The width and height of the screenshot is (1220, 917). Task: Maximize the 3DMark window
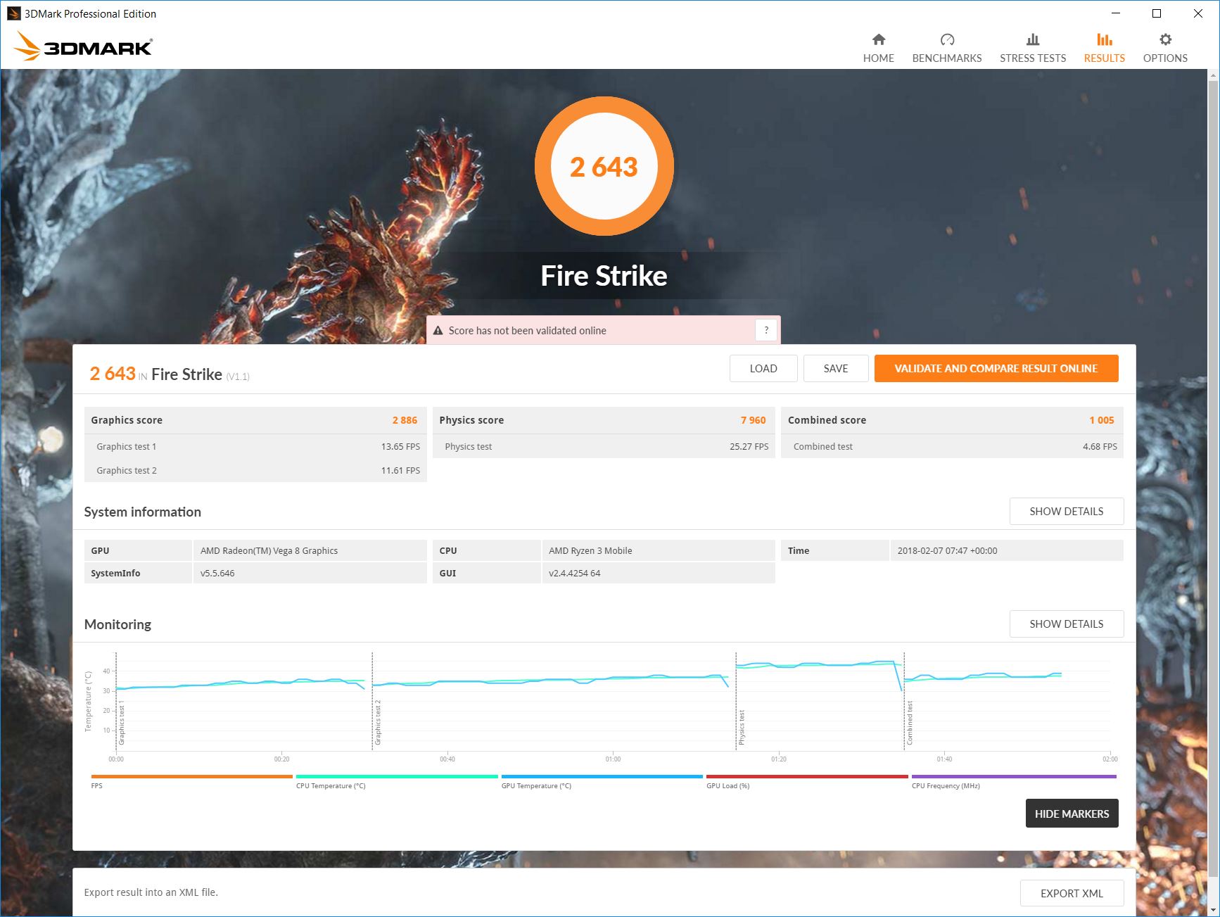tap(1157, 13)
